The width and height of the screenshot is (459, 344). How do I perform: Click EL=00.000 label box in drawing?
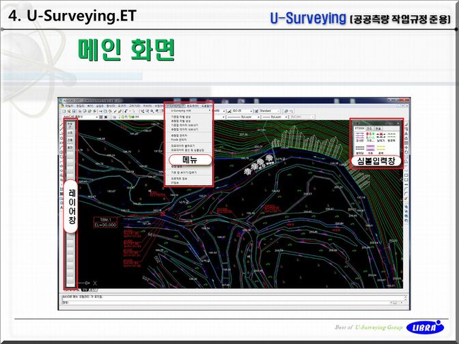[105, 225]
